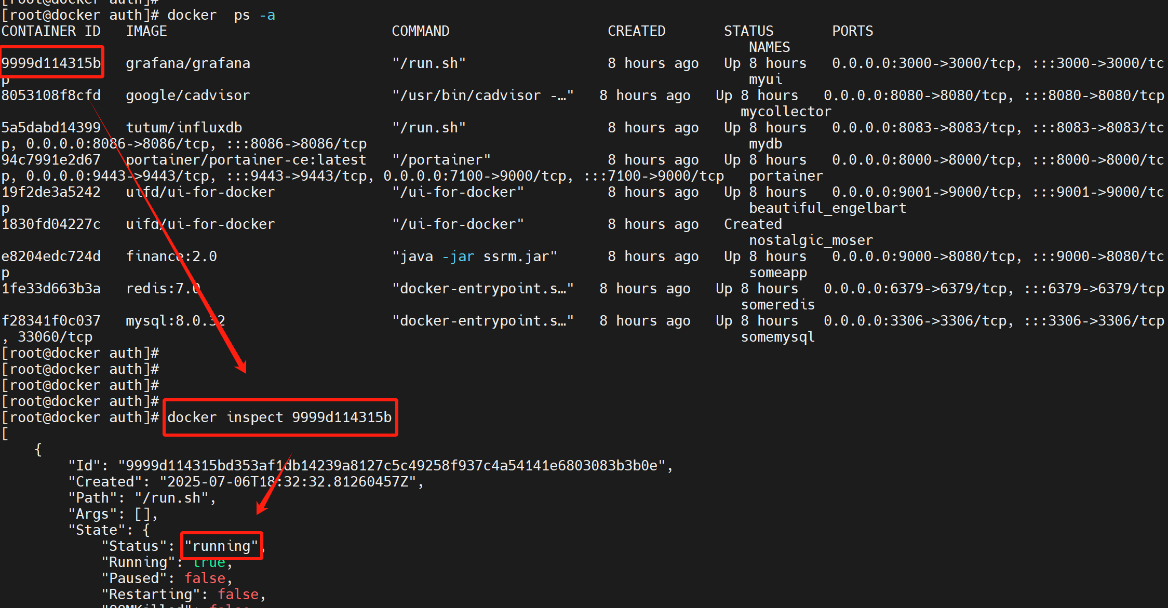Select container name mydb

[766, 143]
